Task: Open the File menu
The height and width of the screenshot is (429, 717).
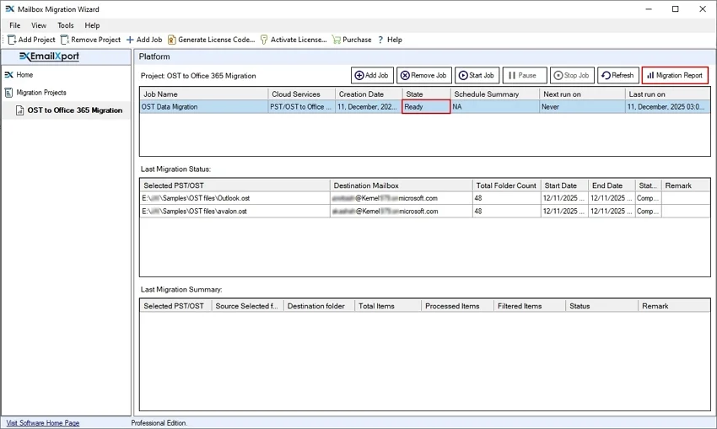Action: pyautogui.click(x=14, y=25)
